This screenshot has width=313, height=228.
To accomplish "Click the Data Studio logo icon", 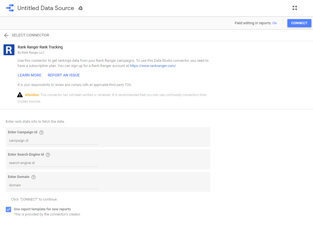I will (10, 8).
